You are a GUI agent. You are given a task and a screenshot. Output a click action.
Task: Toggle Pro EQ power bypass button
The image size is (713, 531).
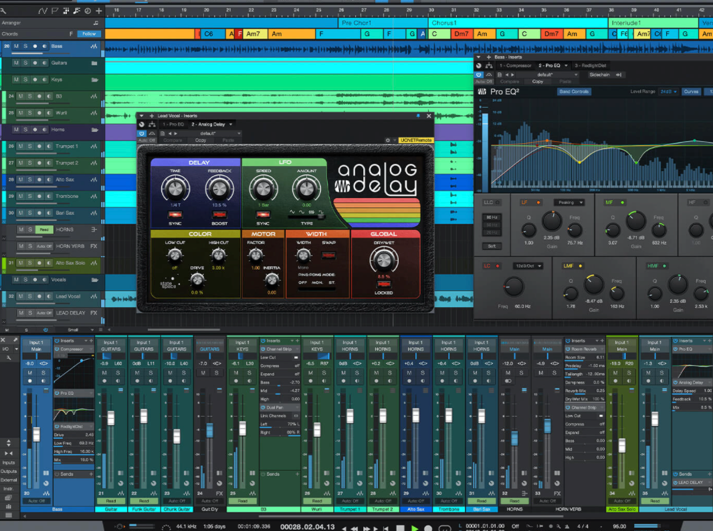click(x=479, y=75)
